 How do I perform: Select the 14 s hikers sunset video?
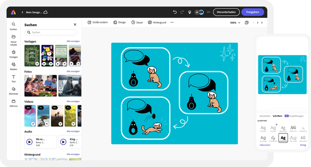(57, 116)
